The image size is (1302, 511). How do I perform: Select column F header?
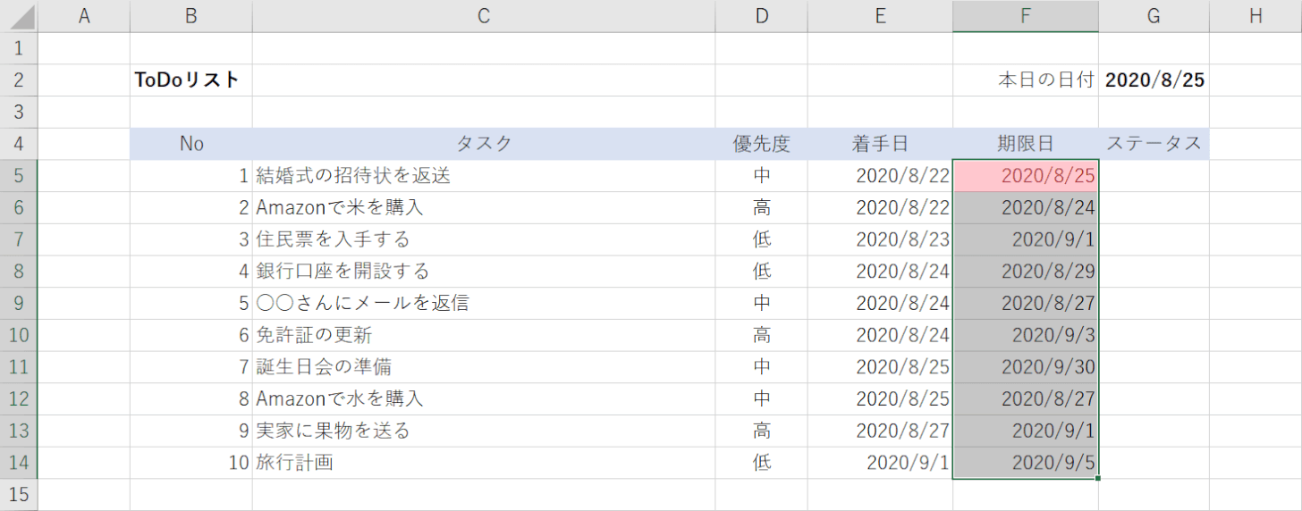[1026, 16]
